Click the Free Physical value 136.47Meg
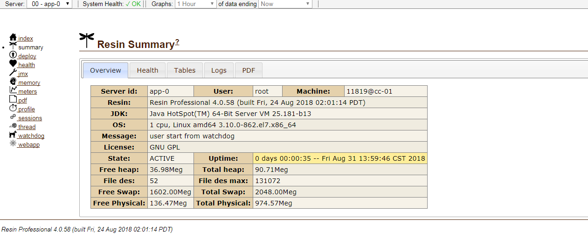 170,203
